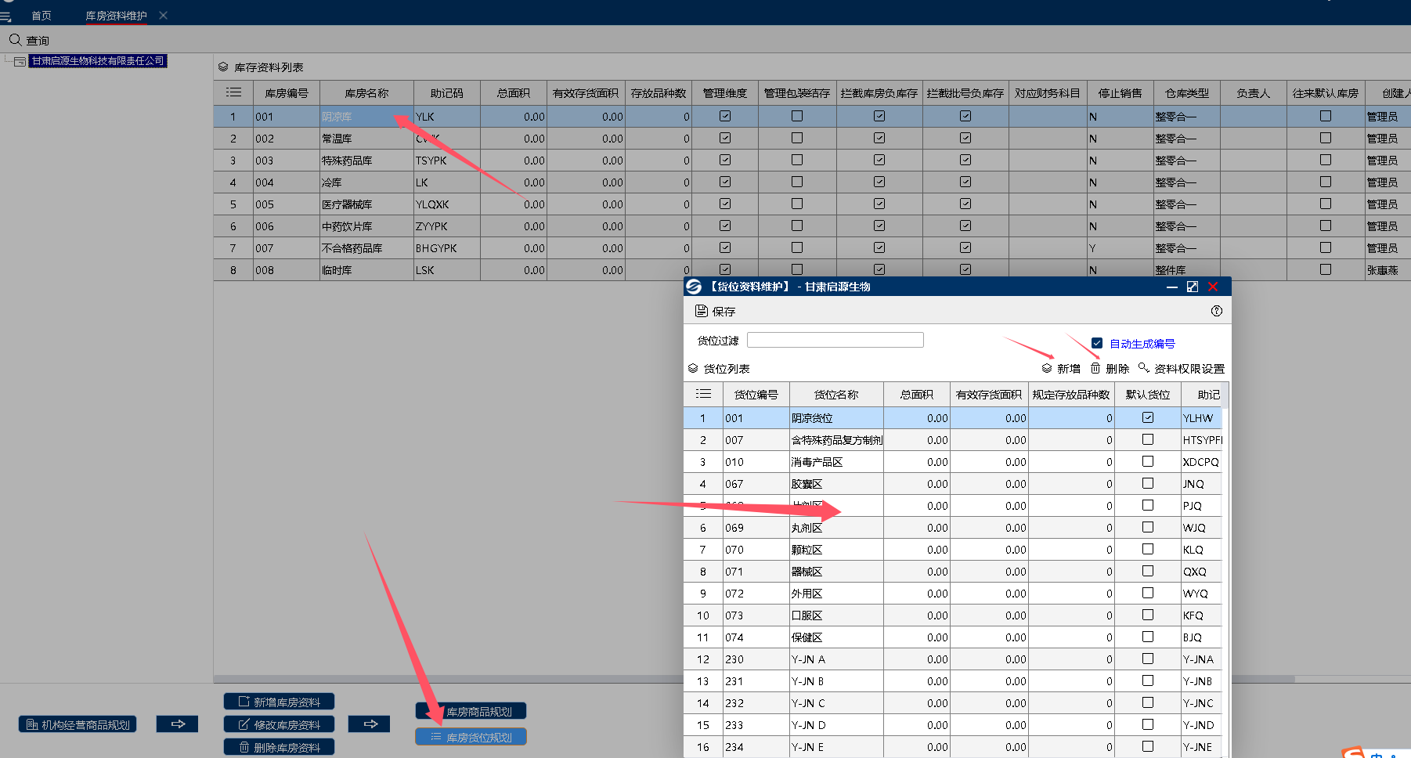
Task: Select 甘肃启源生物科技有限责任公司 tree node
Action: tap(98, 61)
